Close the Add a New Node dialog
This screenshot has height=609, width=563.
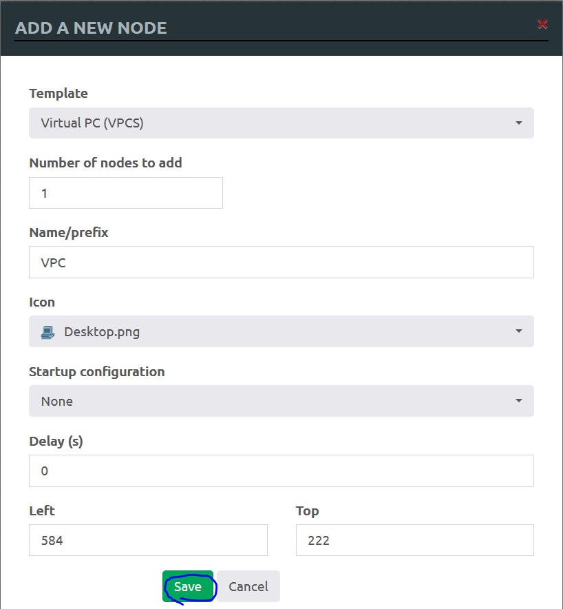pos(542,24)
